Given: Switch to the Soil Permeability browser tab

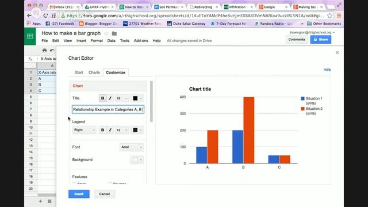Looking at the screenshot, I should click(x=168, y=7).
